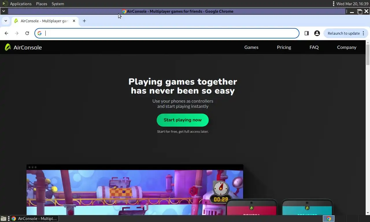
Task: Click the AirConsole logo icon
Action: [8, 47]
